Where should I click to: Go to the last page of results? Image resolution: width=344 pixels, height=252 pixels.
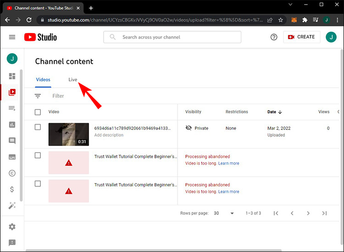(324, 213)
